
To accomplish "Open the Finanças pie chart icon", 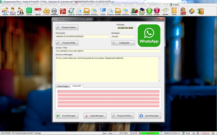I will 134,11.
